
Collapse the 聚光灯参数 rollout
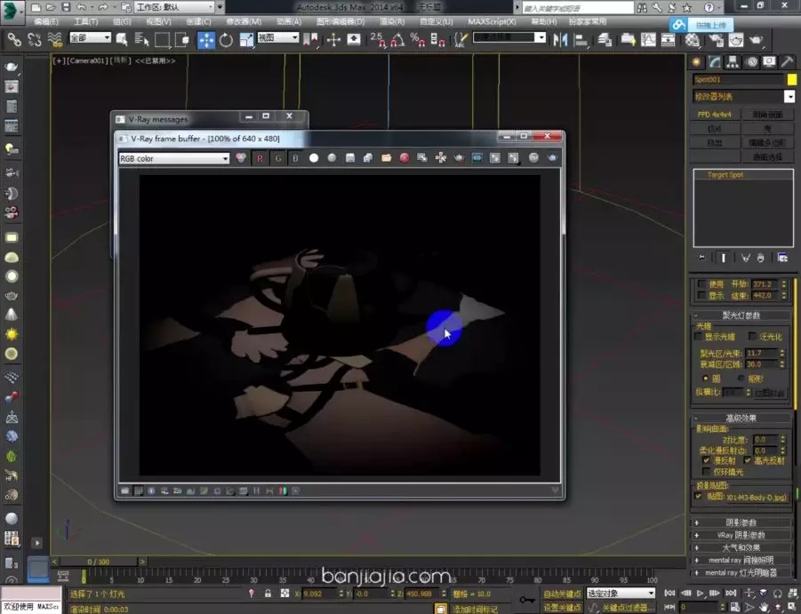741,315
